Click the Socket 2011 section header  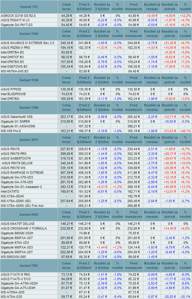pyautogui.click(x=29, y=140)
